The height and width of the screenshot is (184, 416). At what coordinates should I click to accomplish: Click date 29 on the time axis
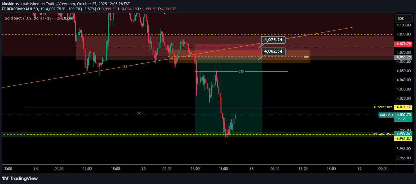[359, 169]
